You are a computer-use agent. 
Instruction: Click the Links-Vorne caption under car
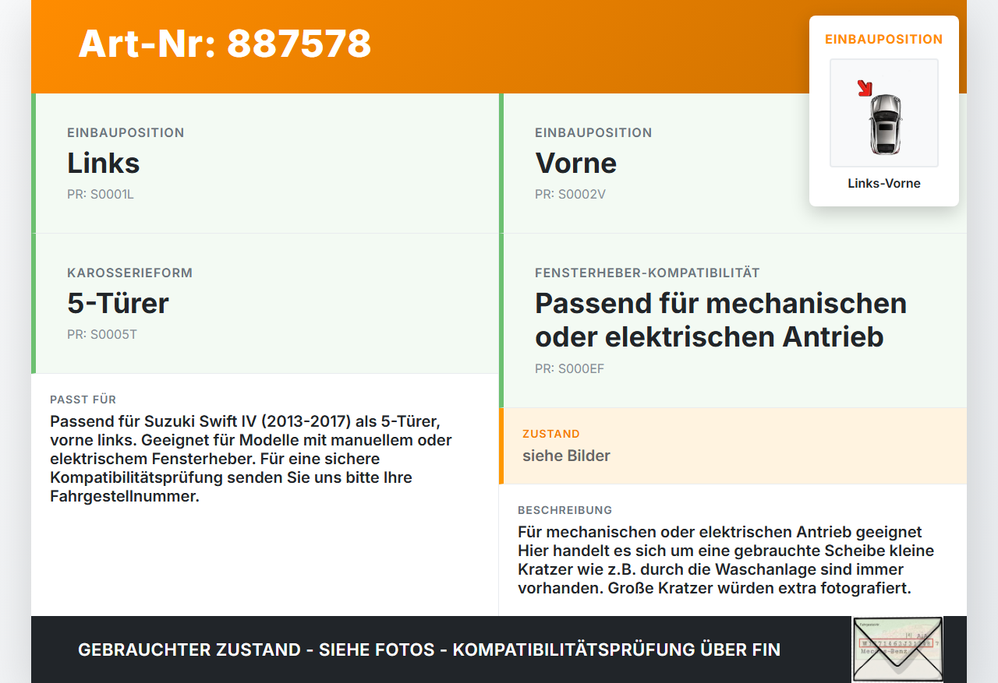(x=884, y=184)
